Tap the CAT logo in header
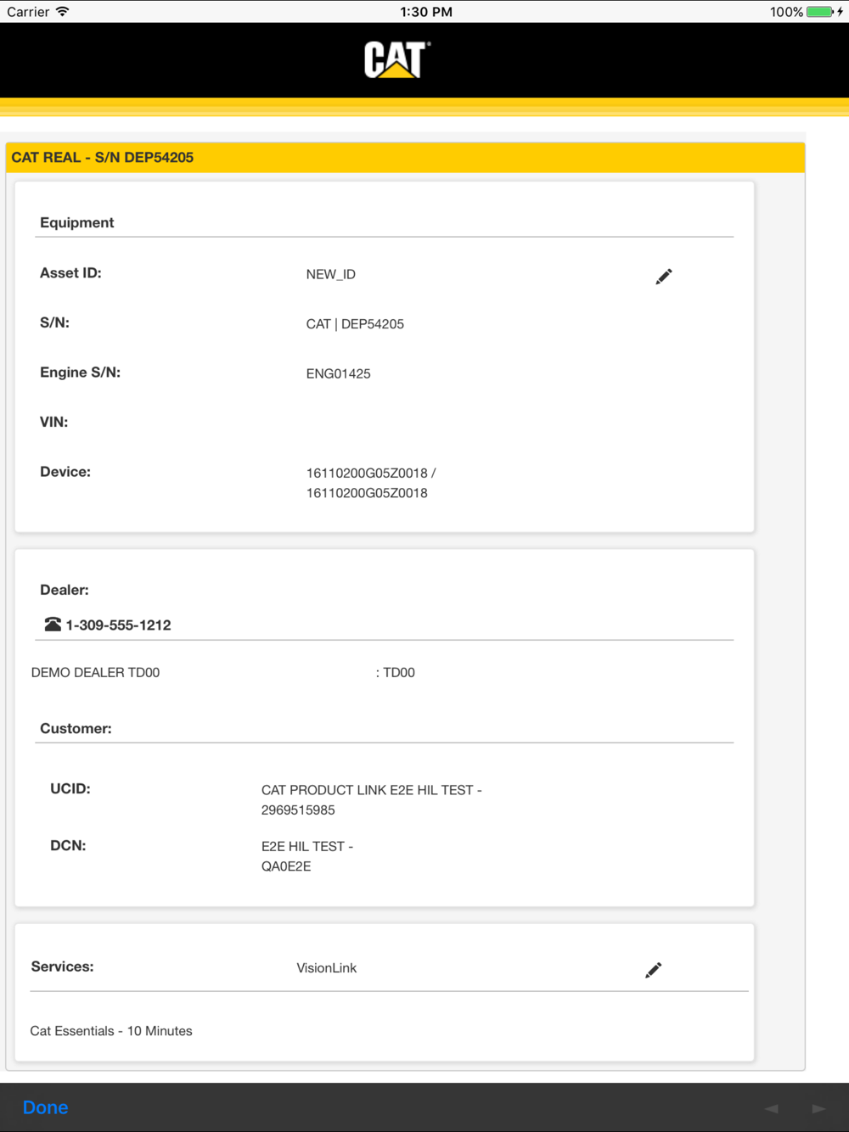The width and height of the screenshot is (849, 1132). point(397,60)
